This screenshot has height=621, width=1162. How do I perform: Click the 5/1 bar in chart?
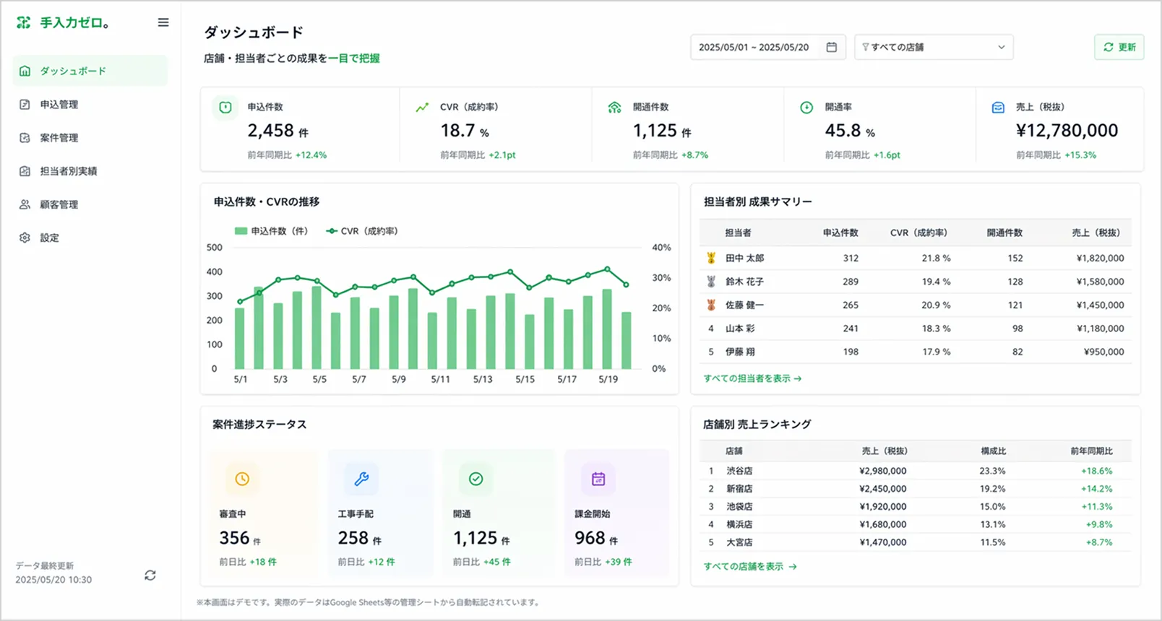point(240,339)
